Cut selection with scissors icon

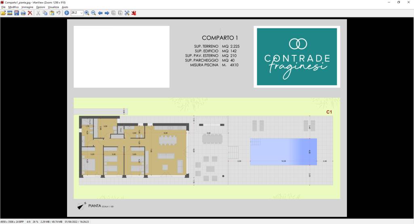pyautogui.click(x=38, y=13)
